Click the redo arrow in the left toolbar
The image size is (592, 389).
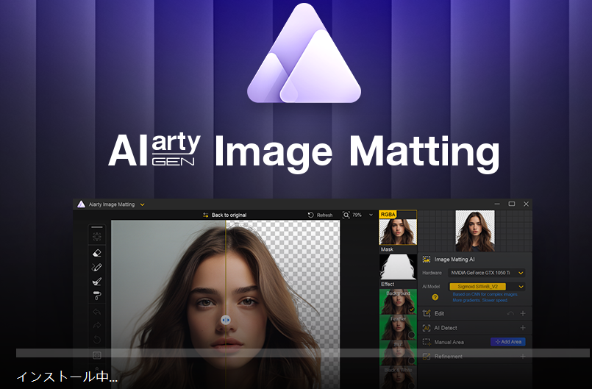[97, 325]
